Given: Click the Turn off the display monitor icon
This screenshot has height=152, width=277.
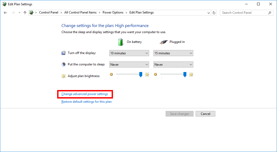Looking at the screenshot, I should coord(64,53).
